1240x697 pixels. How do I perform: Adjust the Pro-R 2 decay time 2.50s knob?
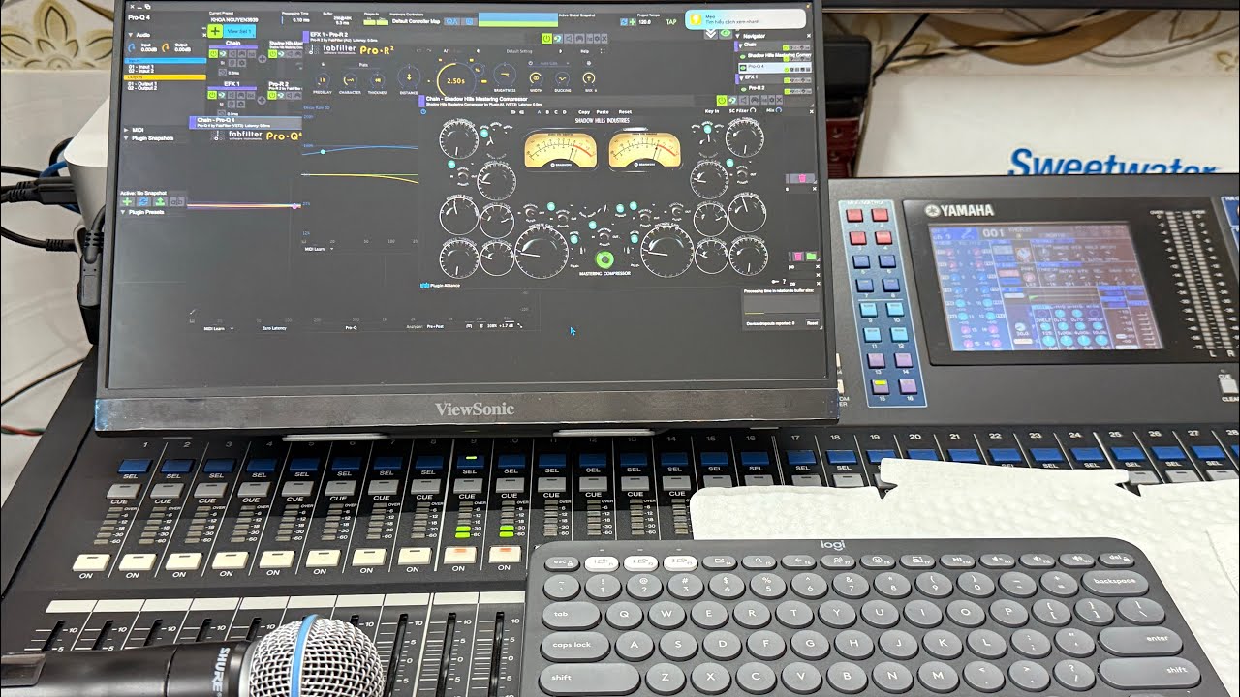(x=456, y=80)
